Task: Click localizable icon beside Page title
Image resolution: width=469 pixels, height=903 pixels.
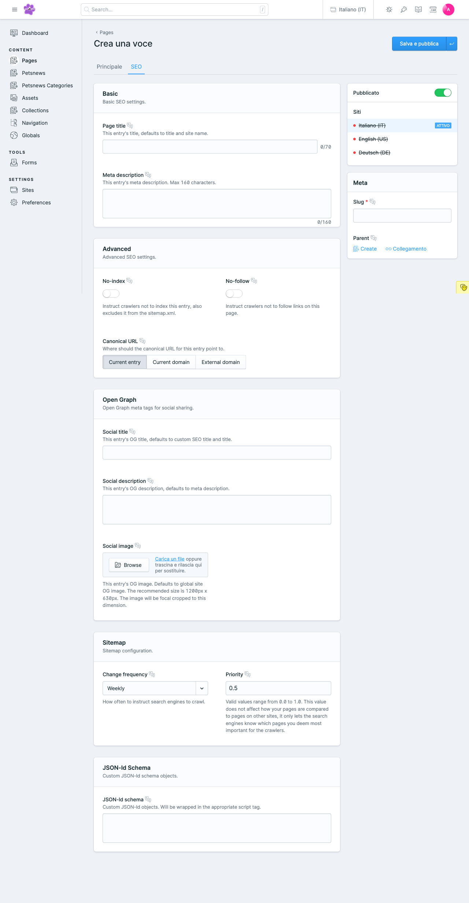Action: point(130,125)
